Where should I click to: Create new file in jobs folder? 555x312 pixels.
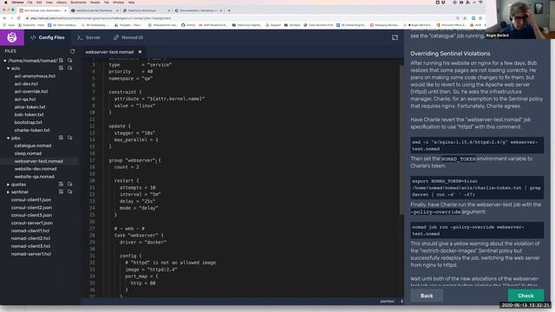(x=62, y=138)
